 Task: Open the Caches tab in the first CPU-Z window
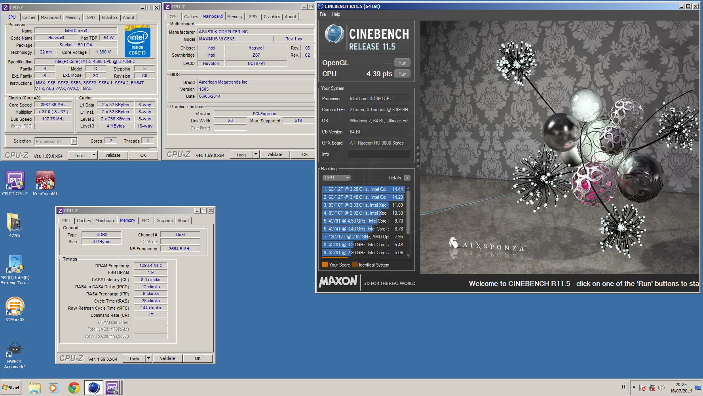29,17
